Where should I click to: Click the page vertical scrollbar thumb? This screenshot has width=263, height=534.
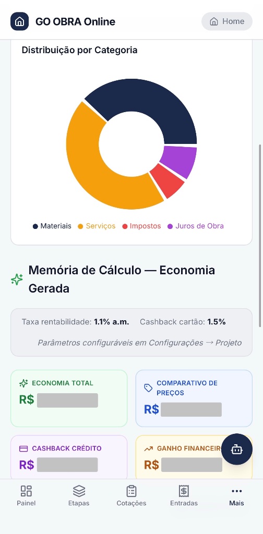coord(260,235)
